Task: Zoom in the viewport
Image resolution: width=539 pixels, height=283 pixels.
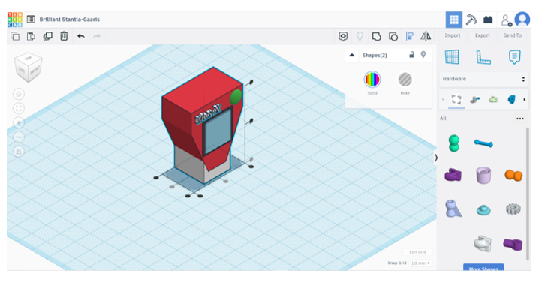Action: 19,122
